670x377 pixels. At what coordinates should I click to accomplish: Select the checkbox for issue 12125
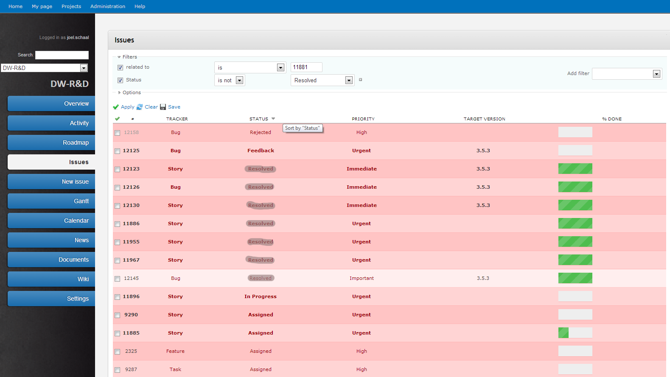(118, 151)
